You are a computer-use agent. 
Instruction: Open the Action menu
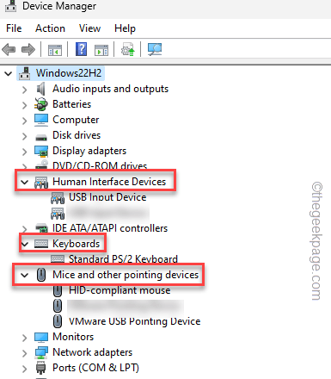(x=50, y=28)
